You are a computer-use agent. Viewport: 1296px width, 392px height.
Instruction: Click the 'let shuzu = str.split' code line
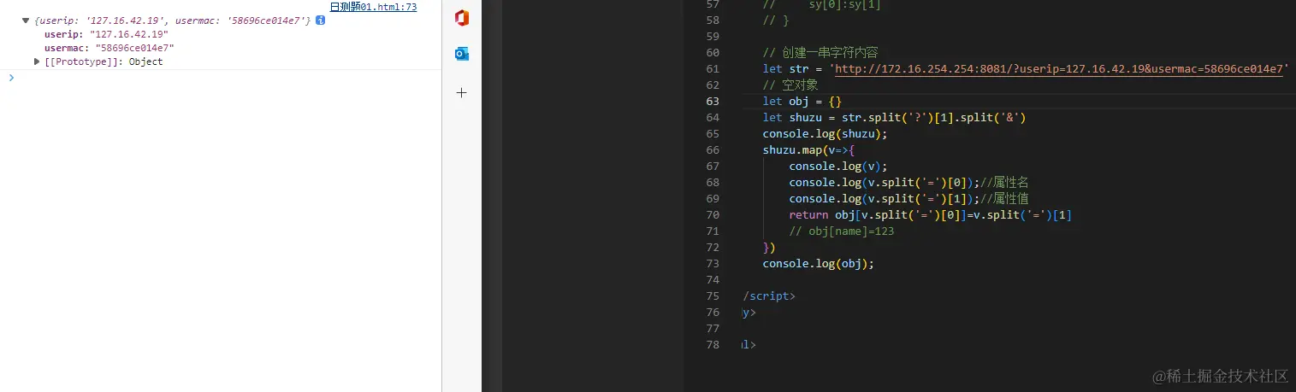coord(894,118)
